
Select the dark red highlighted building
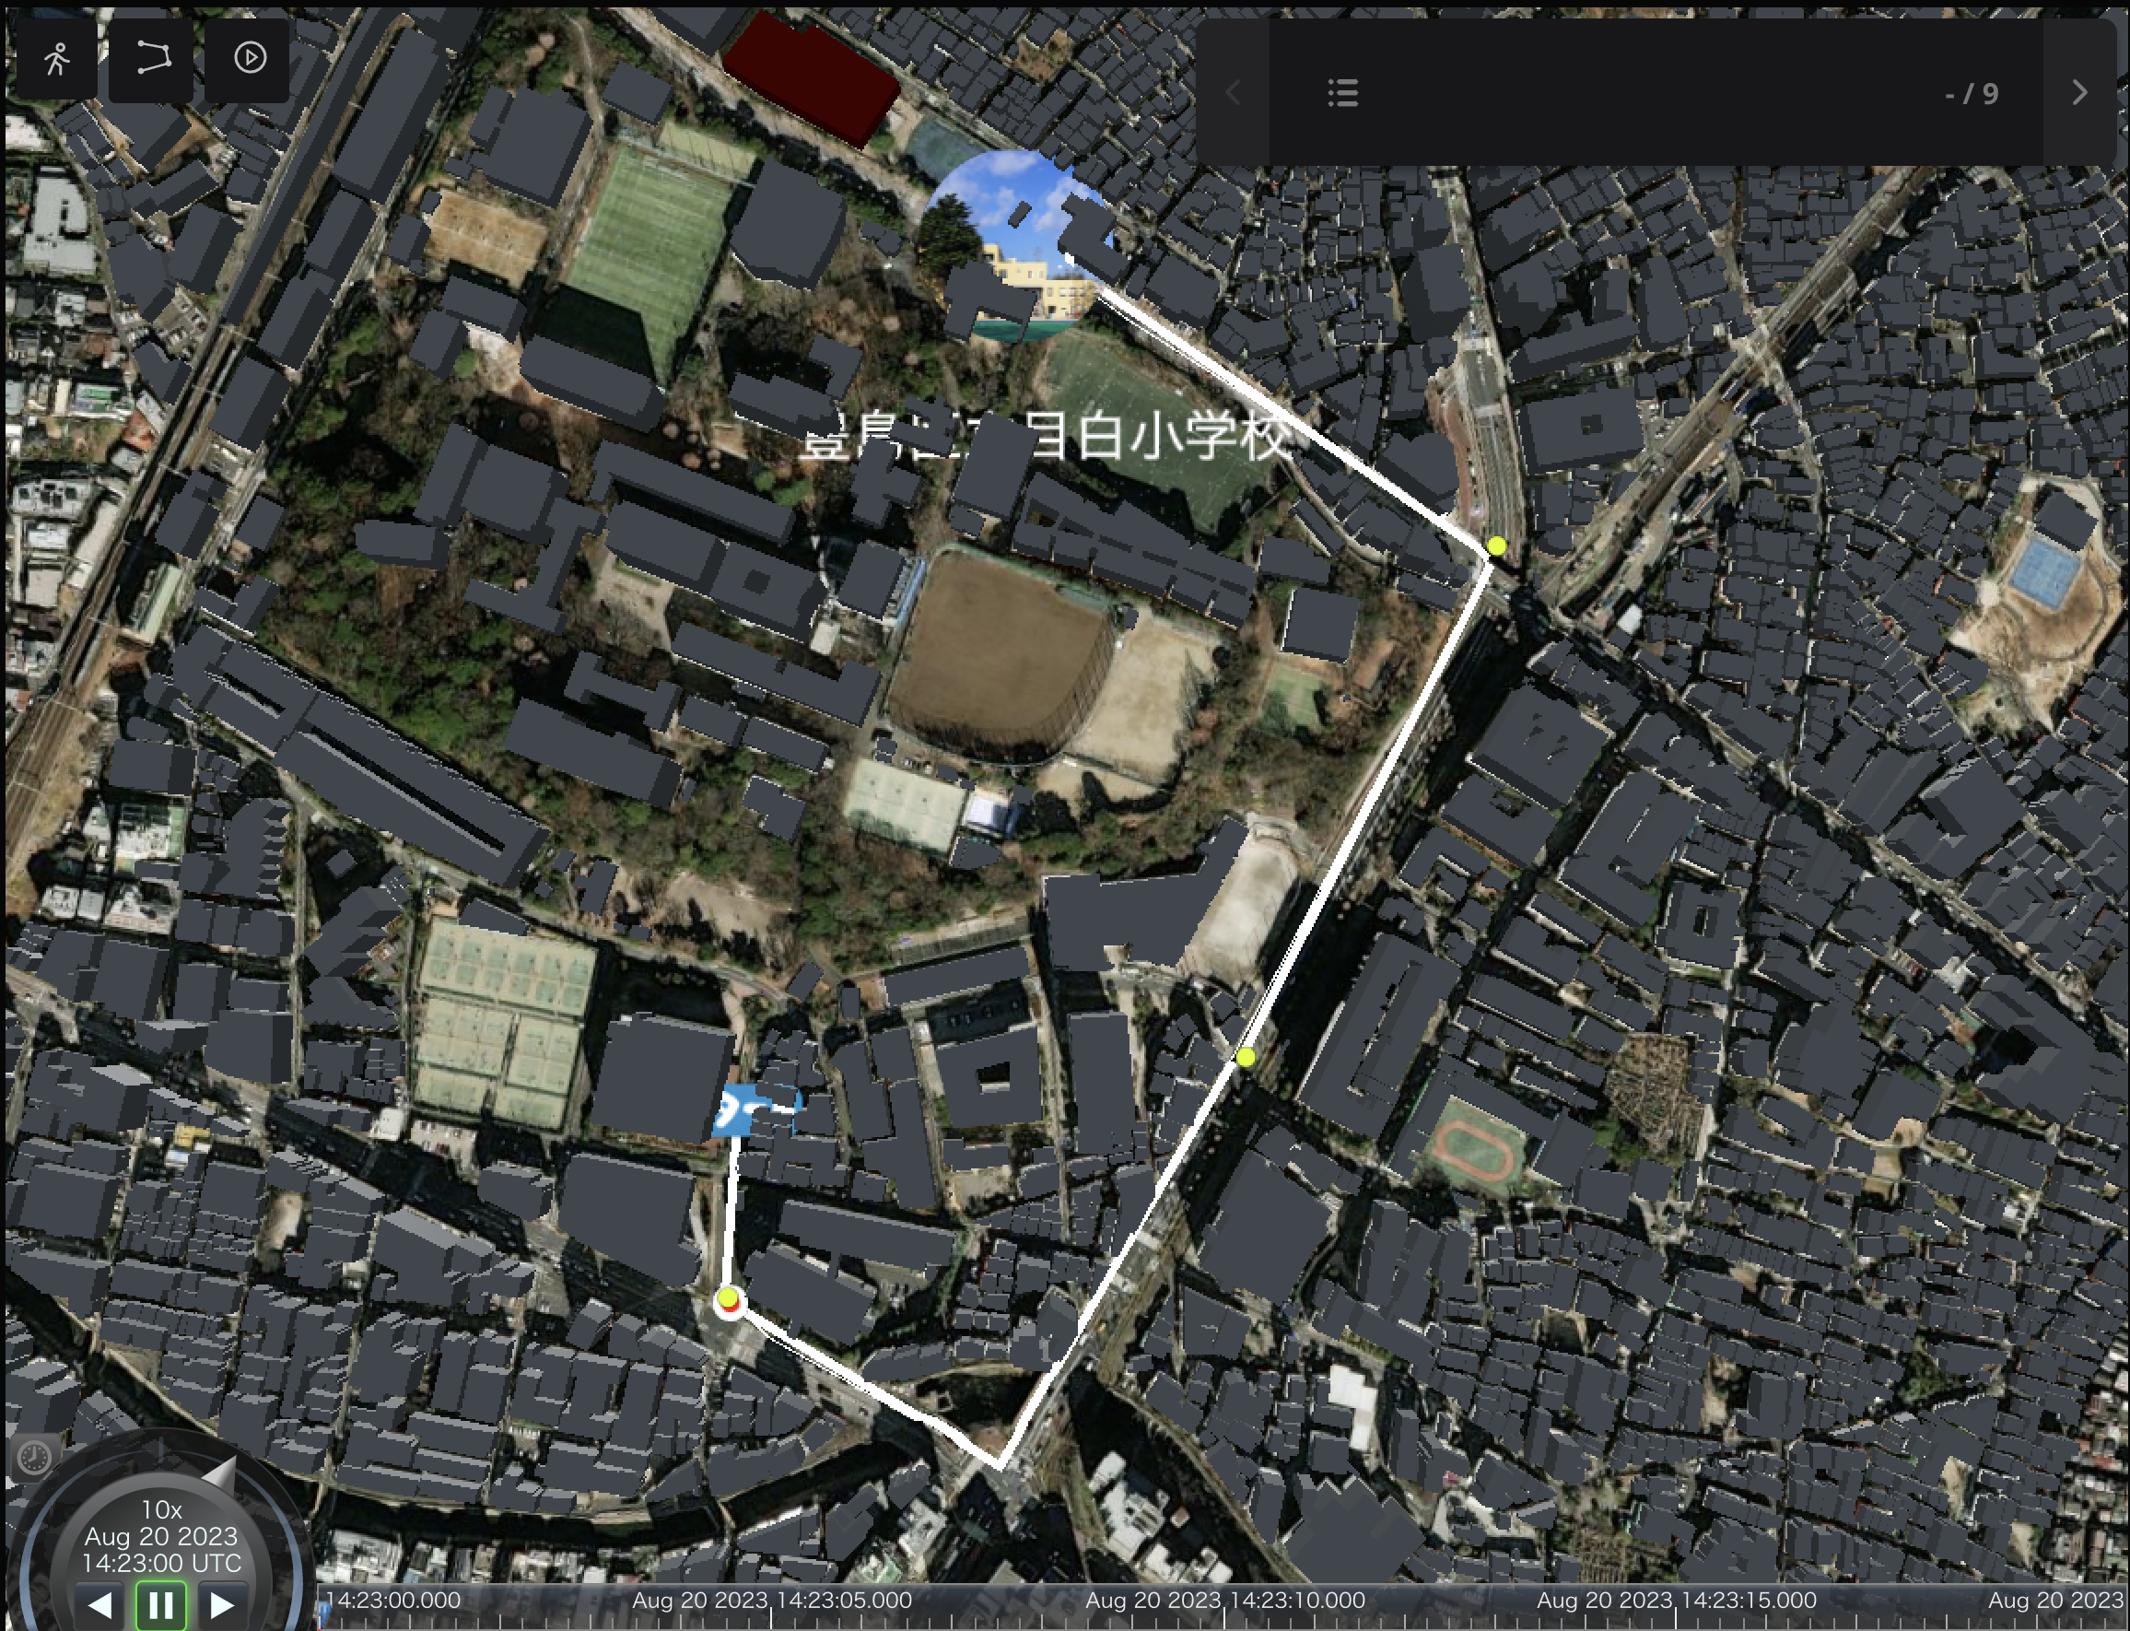[x=811, y=77]
